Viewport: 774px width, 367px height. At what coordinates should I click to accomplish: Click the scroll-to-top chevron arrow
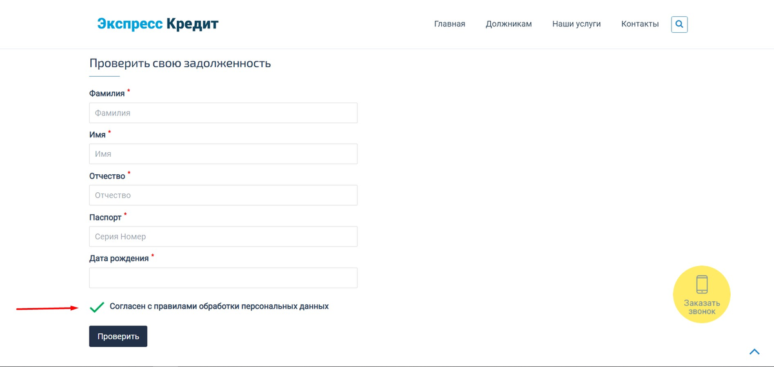754,352
